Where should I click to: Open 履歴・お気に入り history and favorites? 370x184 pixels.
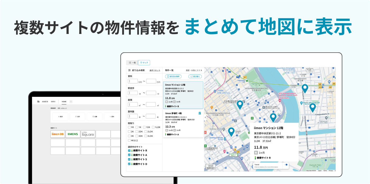(x=194, y=71)
